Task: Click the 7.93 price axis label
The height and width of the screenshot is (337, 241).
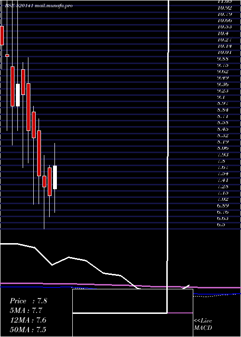Action: 223,155
